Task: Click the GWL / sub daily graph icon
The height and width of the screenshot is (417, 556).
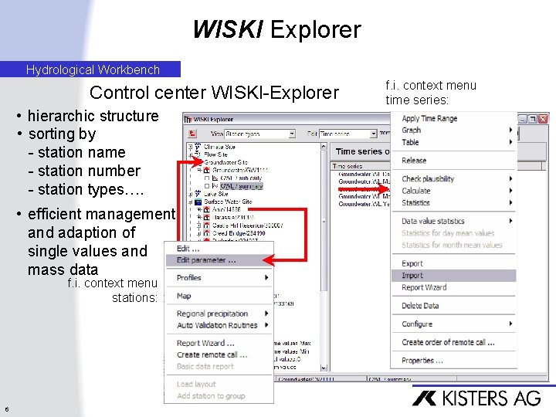Action: click(215, 178)
